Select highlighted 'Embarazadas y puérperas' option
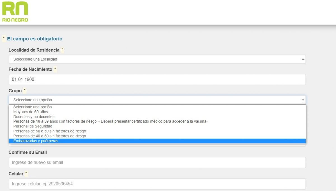This screenshot has height=191, width=336. 36,141
